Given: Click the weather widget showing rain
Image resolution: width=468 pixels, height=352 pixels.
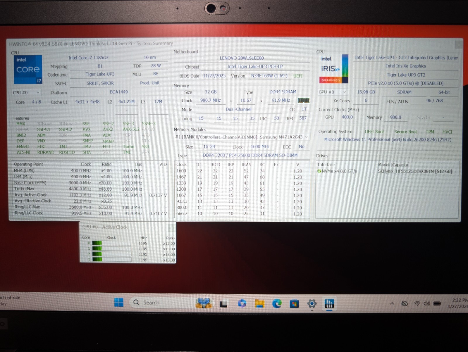Looking at the screenshot, I should coord(11,301).
